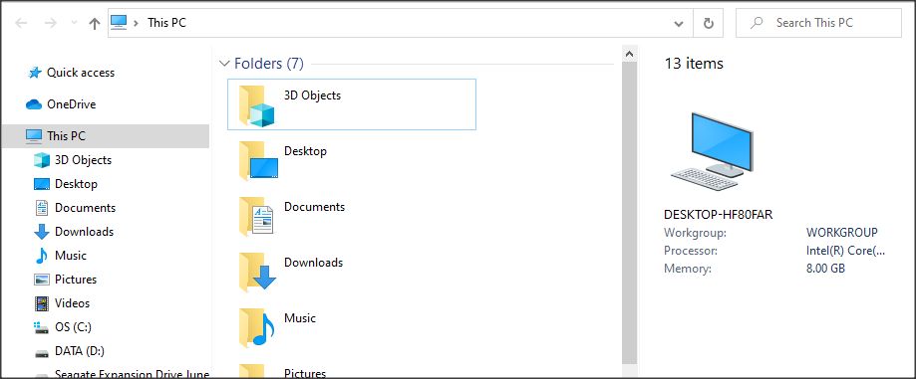Click the scrollbar up arrow
The width and height of the screenshot is (916, 379).
pos(629,55)
